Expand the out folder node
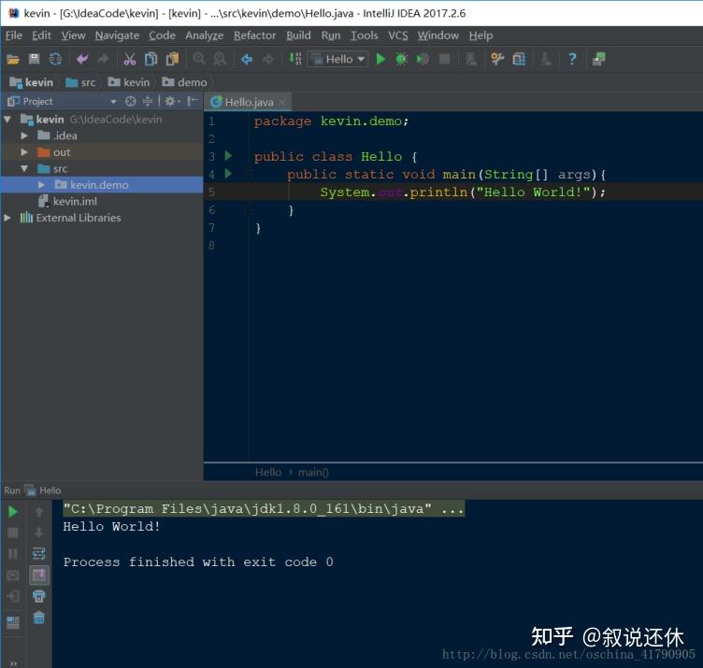Image resolution: width=703 pixels, height=668 pixels. point(24,152)
